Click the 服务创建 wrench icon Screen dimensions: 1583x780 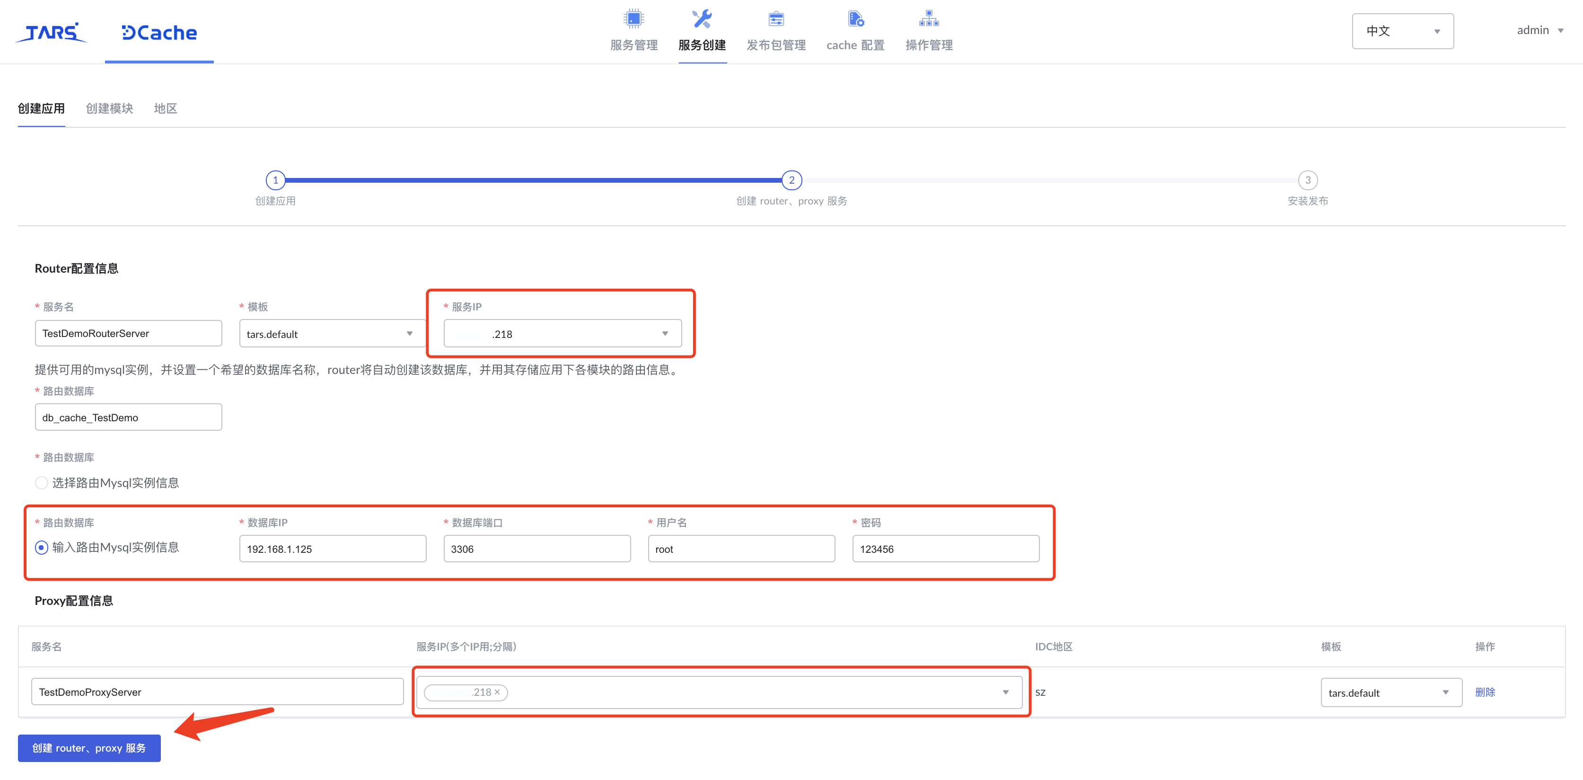[702, 18]
